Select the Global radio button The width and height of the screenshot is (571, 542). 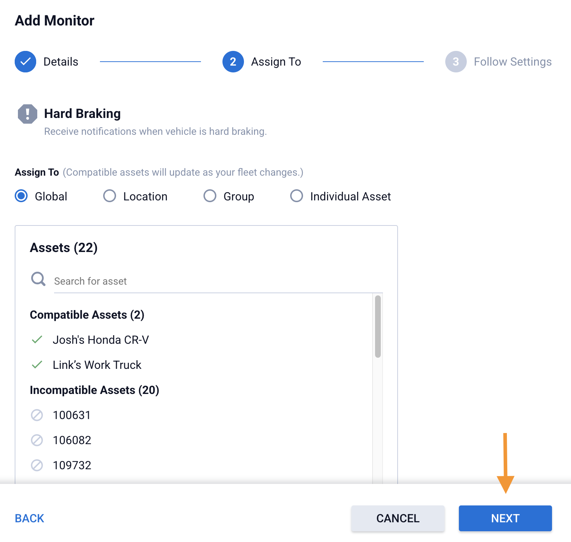[21, 196]
